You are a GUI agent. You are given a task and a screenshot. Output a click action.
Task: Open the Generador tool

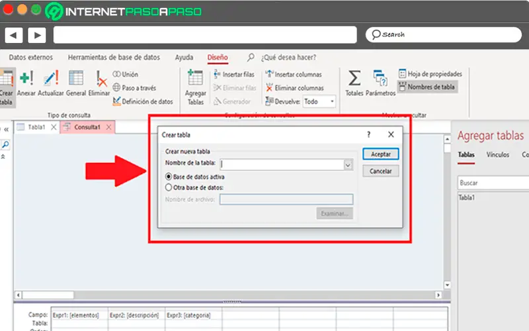232,101
